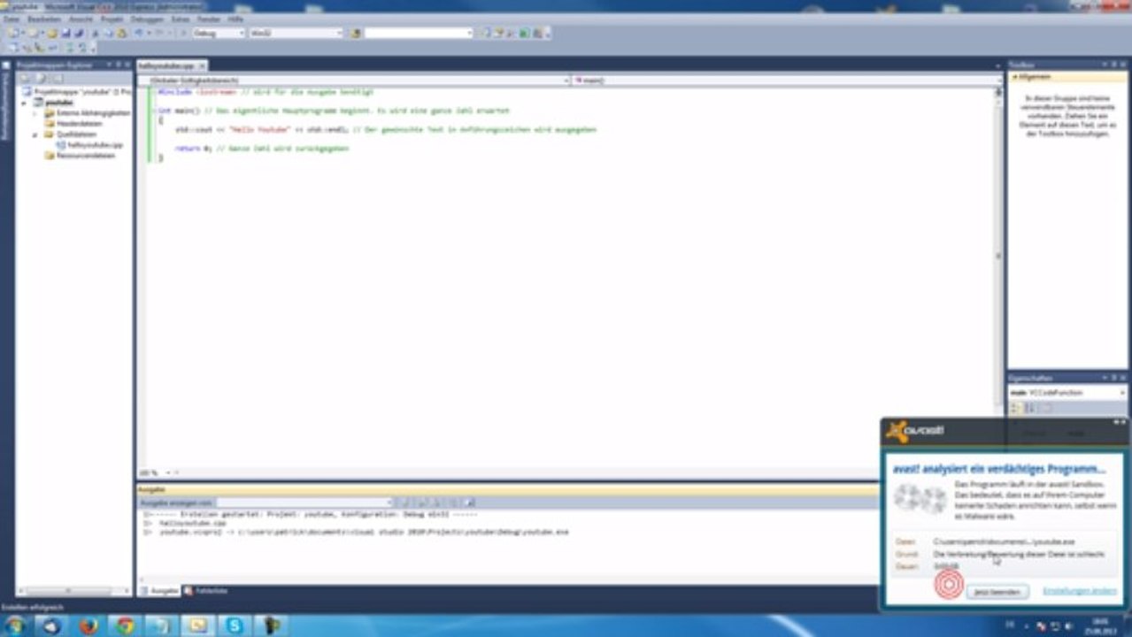Select the hallloyoutube.cpp editor tab
1132x637 pixels.
pyautogui.click(x=171, y=65)
